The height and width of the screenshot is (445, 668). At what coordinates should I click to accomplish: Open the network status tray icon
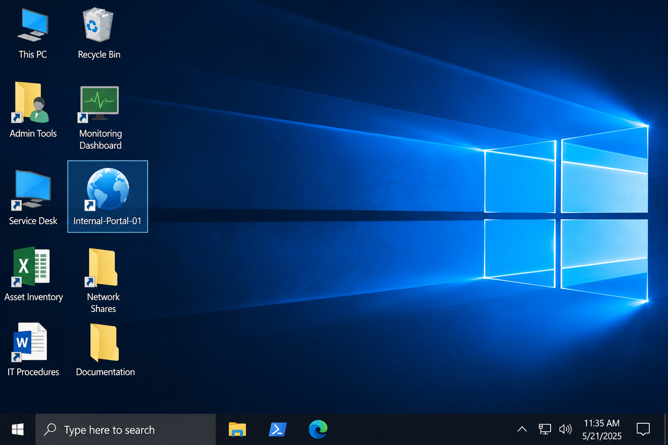click(x=544, y=429)
